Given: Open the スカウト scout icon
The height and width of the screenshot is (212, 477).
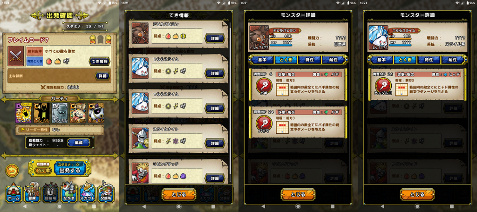Looking at the screenshot, I should pos(87,192).
